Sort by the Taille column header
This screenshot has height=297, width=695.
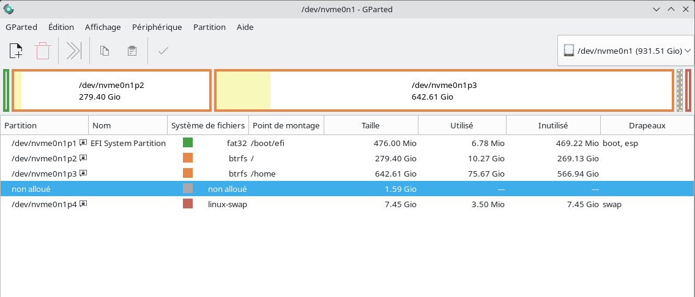click(370, 125)
